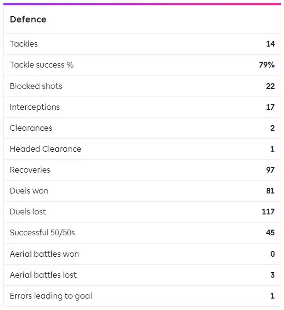Viewport: 284px width, 310px height.
Task: Click the Headed Clearance label
Action: pyautogui.click(x=45, y=149)
